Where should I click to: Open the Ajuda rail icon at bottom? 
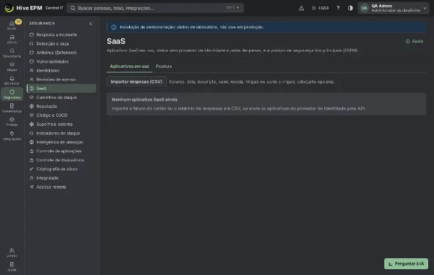pyautogui.click(x=12, y=267)
